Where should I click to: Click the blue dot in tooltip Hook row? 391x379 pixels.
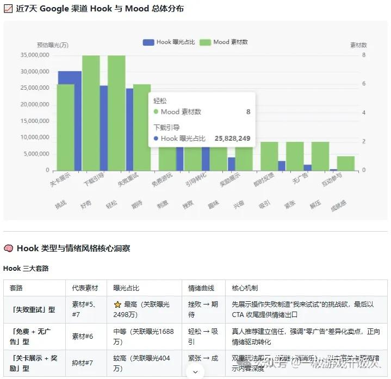[156, 138]
